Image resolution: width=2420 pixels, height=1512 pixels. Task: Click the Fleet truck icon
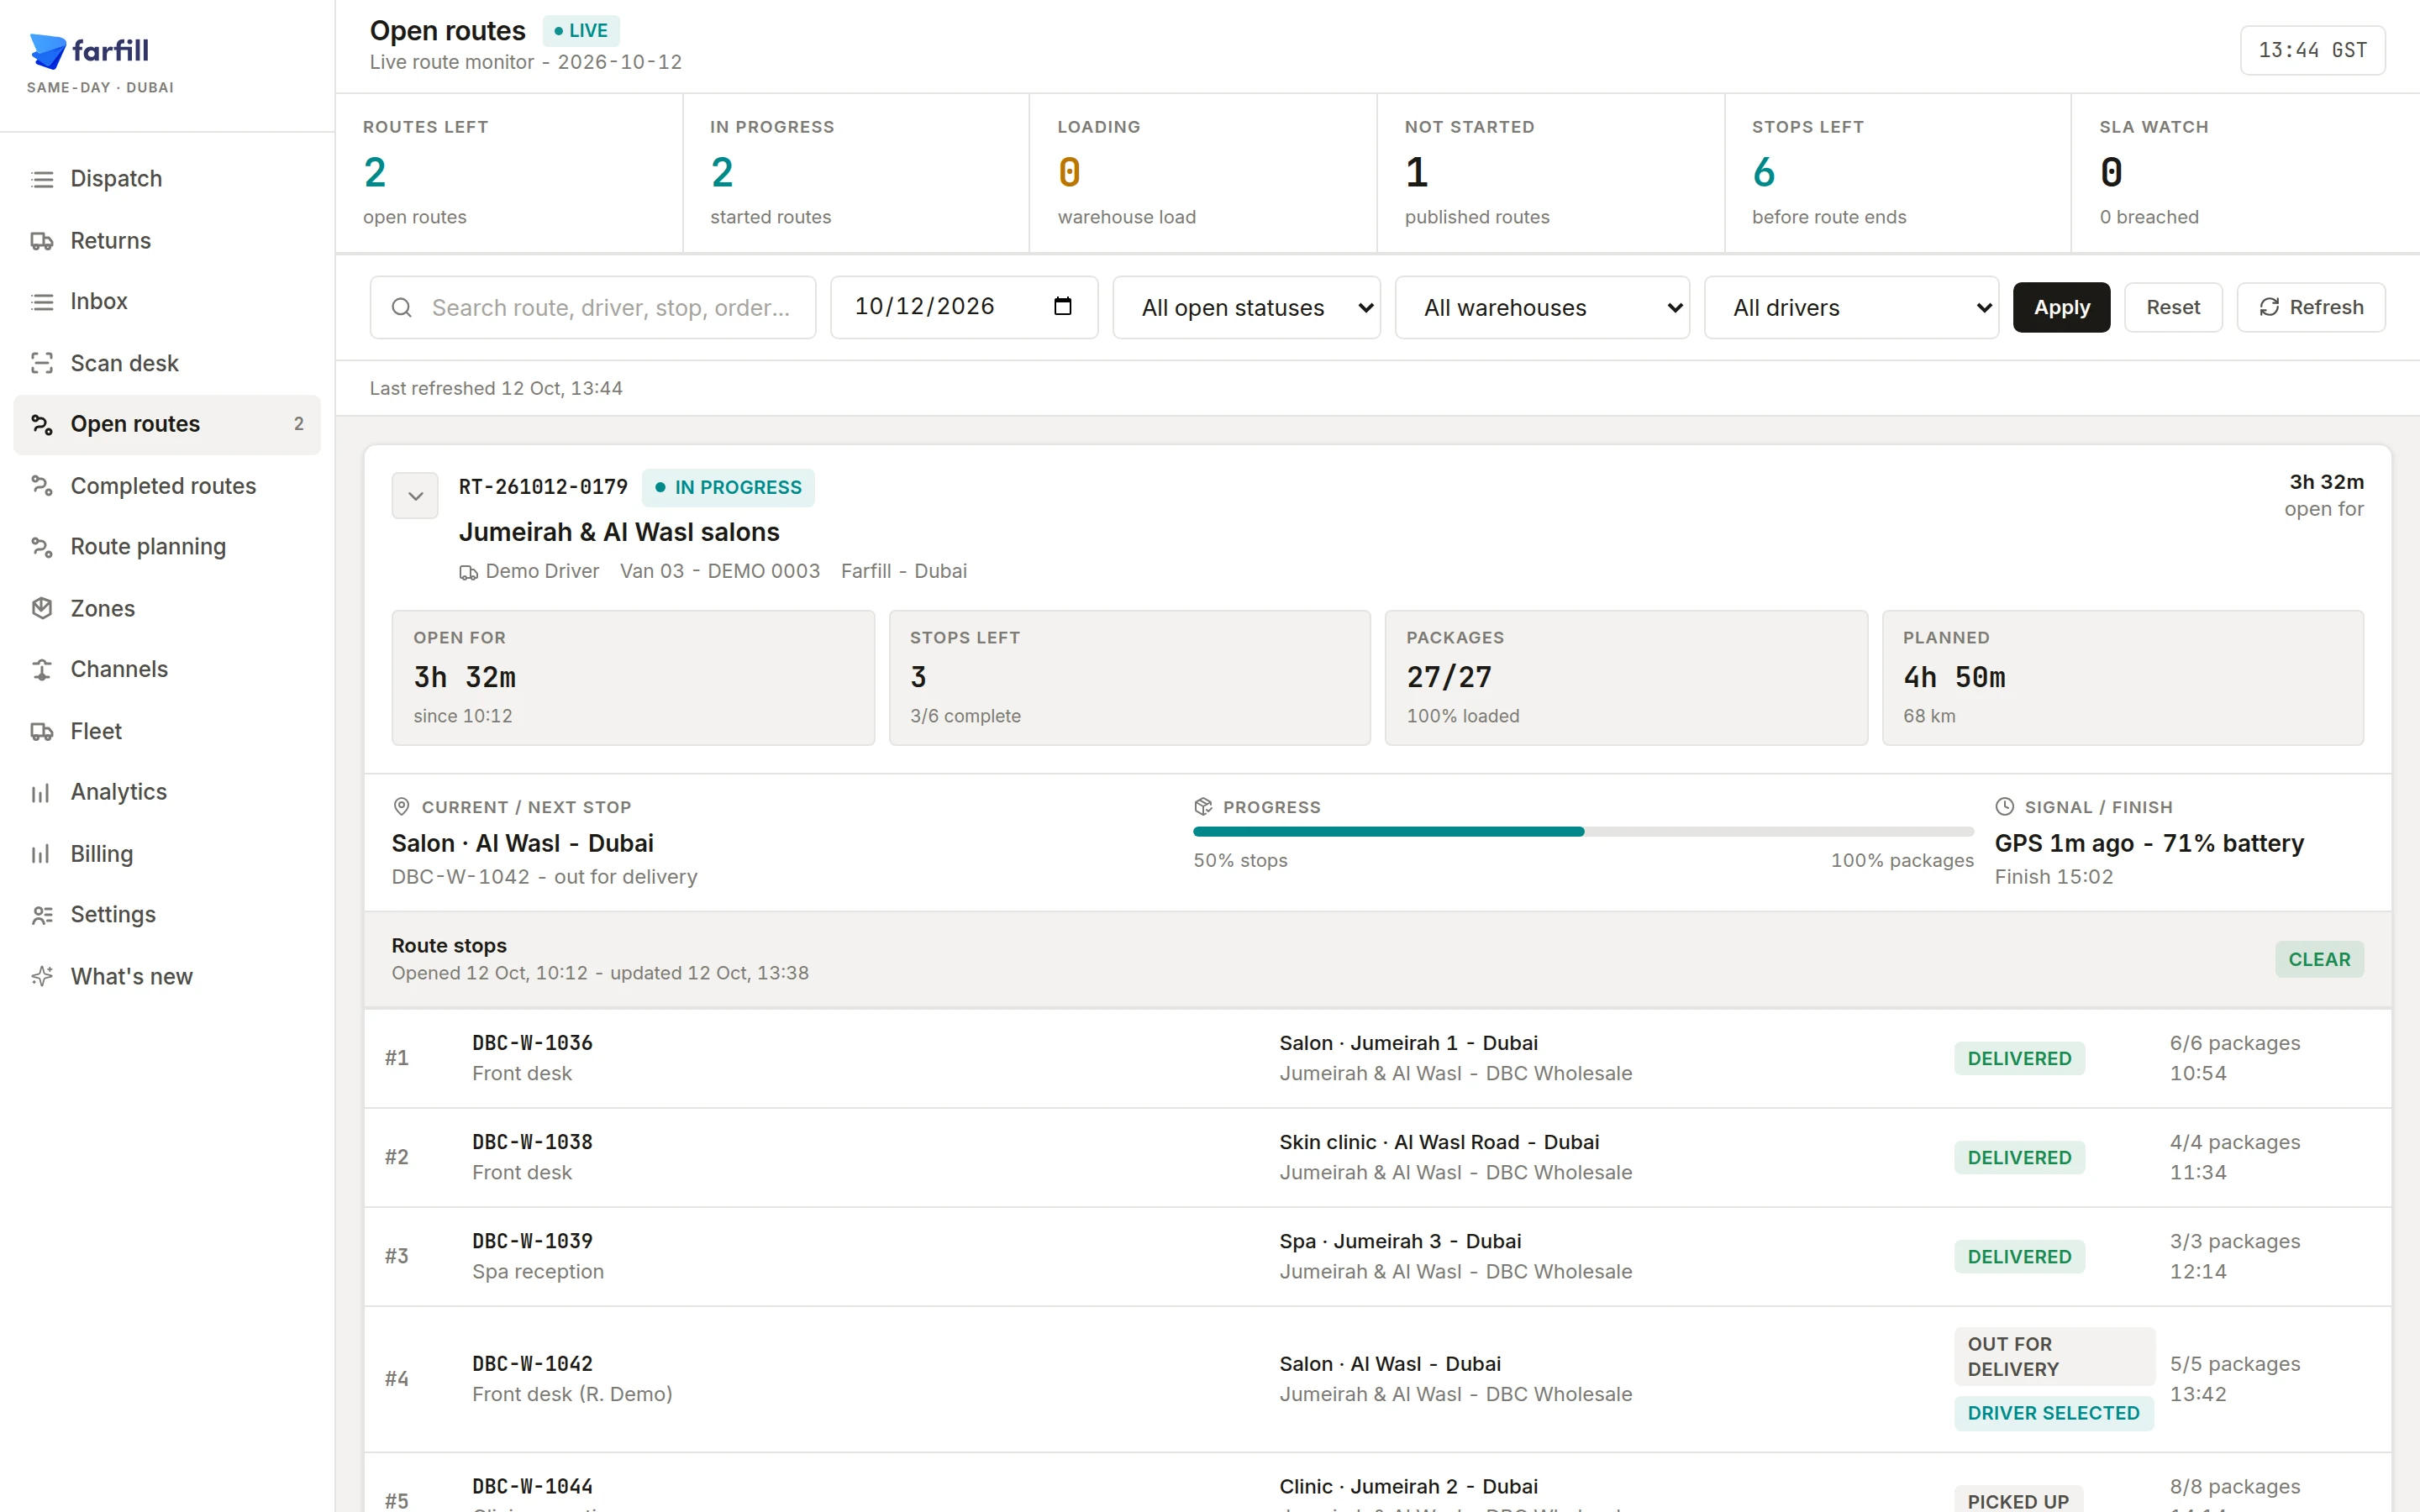pyautogui.click(x=41, y=731)
